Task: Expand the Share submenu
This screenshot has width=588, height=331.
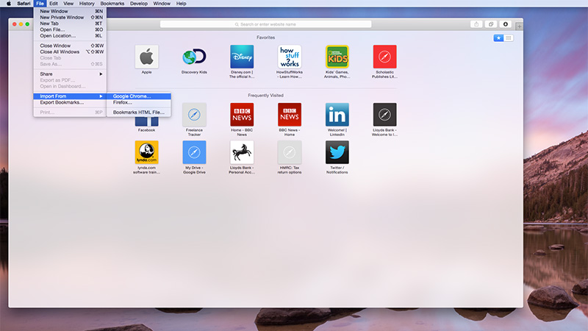Action: [x=70, y=74]
